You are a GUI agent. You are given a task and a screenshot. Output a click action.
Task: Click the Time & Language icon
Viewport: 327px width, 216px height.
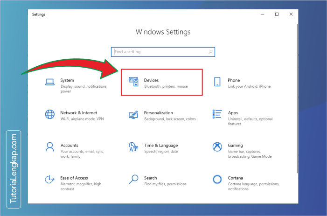coord(133,147)
